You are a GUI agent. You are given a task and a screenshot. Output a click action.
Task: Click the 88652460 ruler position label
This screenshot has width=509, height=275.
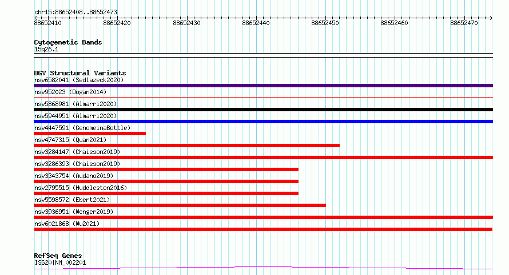pyautogui.click(x=394, y=23)
